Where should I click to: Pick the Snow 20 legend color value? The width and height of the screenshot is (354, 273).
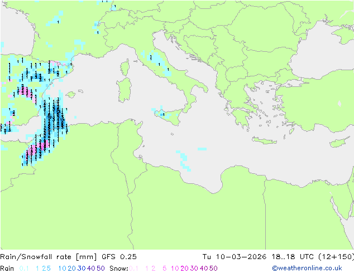point(184,269)
